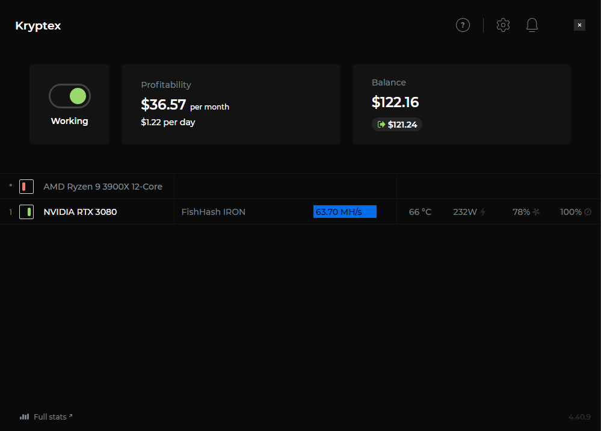Click the 78% fan speed value

click(521, 212)
